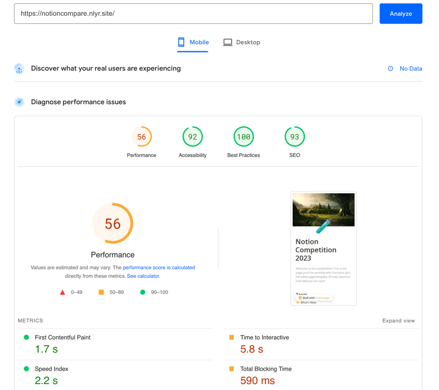
Task: Open 'performance score is calculated' link
Action: [159, 268]
